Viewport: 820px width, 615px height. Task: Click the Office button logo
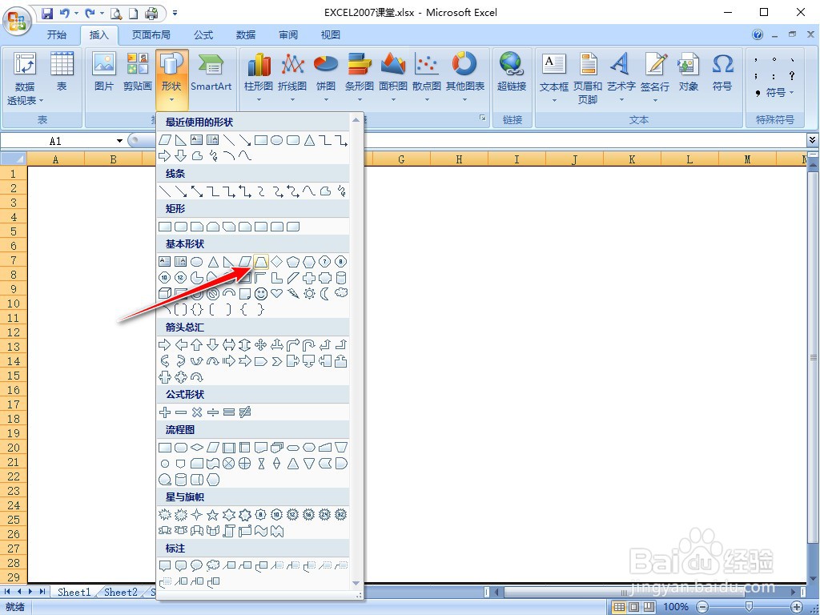pos(18,21)
